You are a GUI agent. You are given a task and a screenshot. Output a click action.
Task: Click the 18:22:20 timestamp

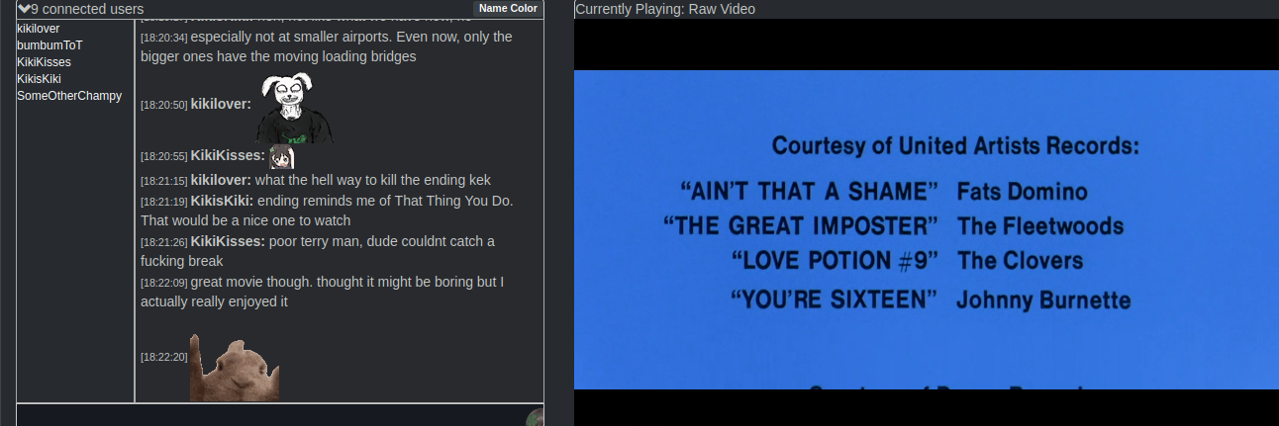point(163,356)
